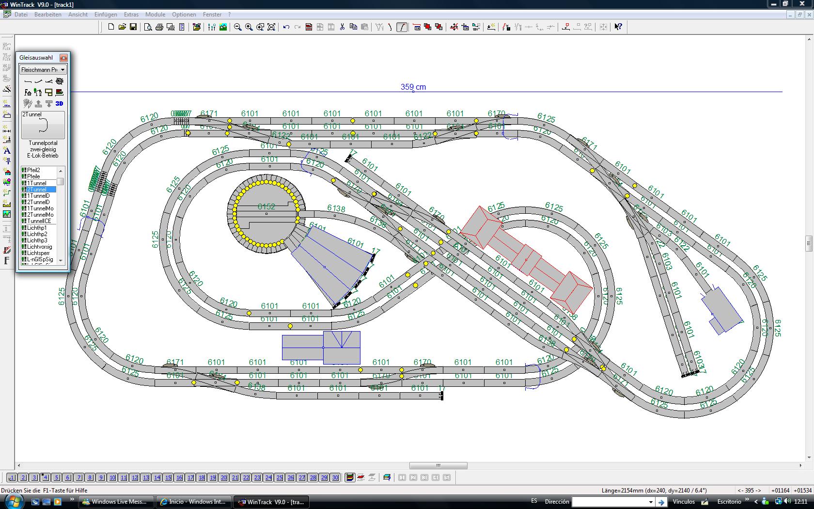Select the turntable icon in Gleisauswahl panel

click(x=60, y=81)
